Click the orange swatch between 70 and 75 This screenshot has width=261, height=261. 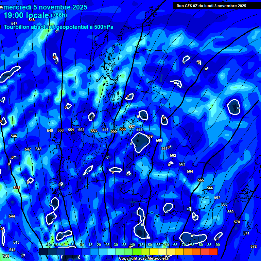tap(188, 251)
